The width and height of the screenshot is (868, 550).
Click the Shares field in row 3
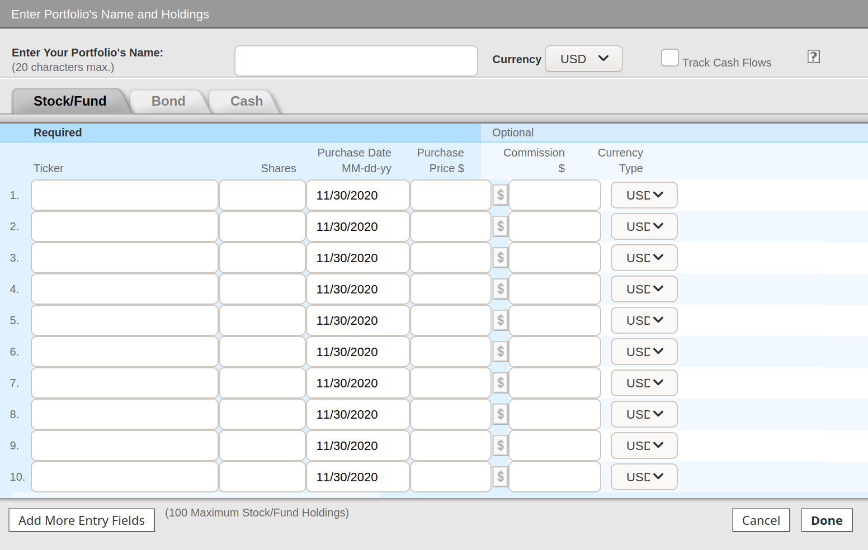pyautogui.click(x=262, y=258)
